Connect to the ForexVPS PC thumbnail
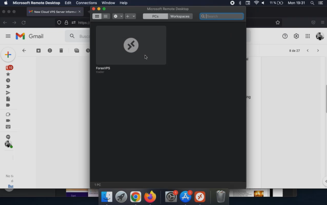327x205 pixels. tap(131, 45)
